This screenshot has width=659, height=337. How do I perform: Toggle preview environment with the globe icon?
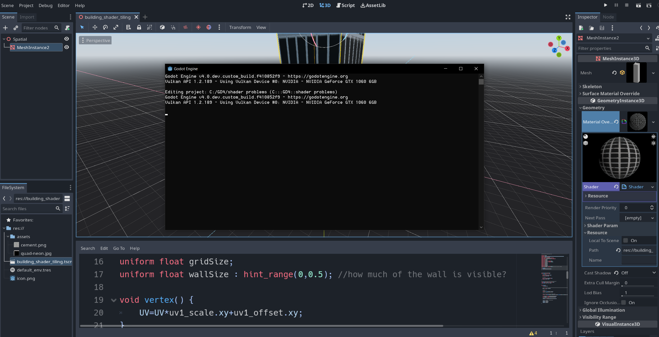tap(209, 27)
